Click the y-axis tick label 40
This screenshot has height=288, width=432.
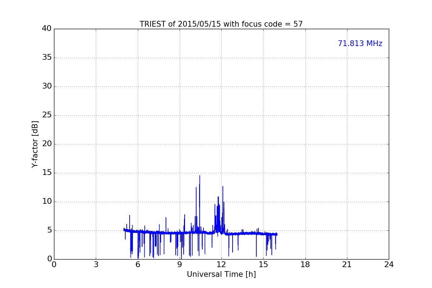coord(47,29)
